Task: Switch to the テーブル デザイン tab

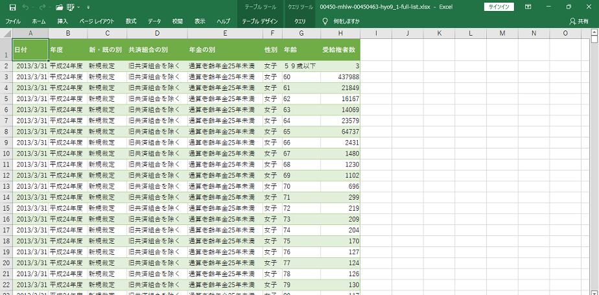Action: [259, 21]
